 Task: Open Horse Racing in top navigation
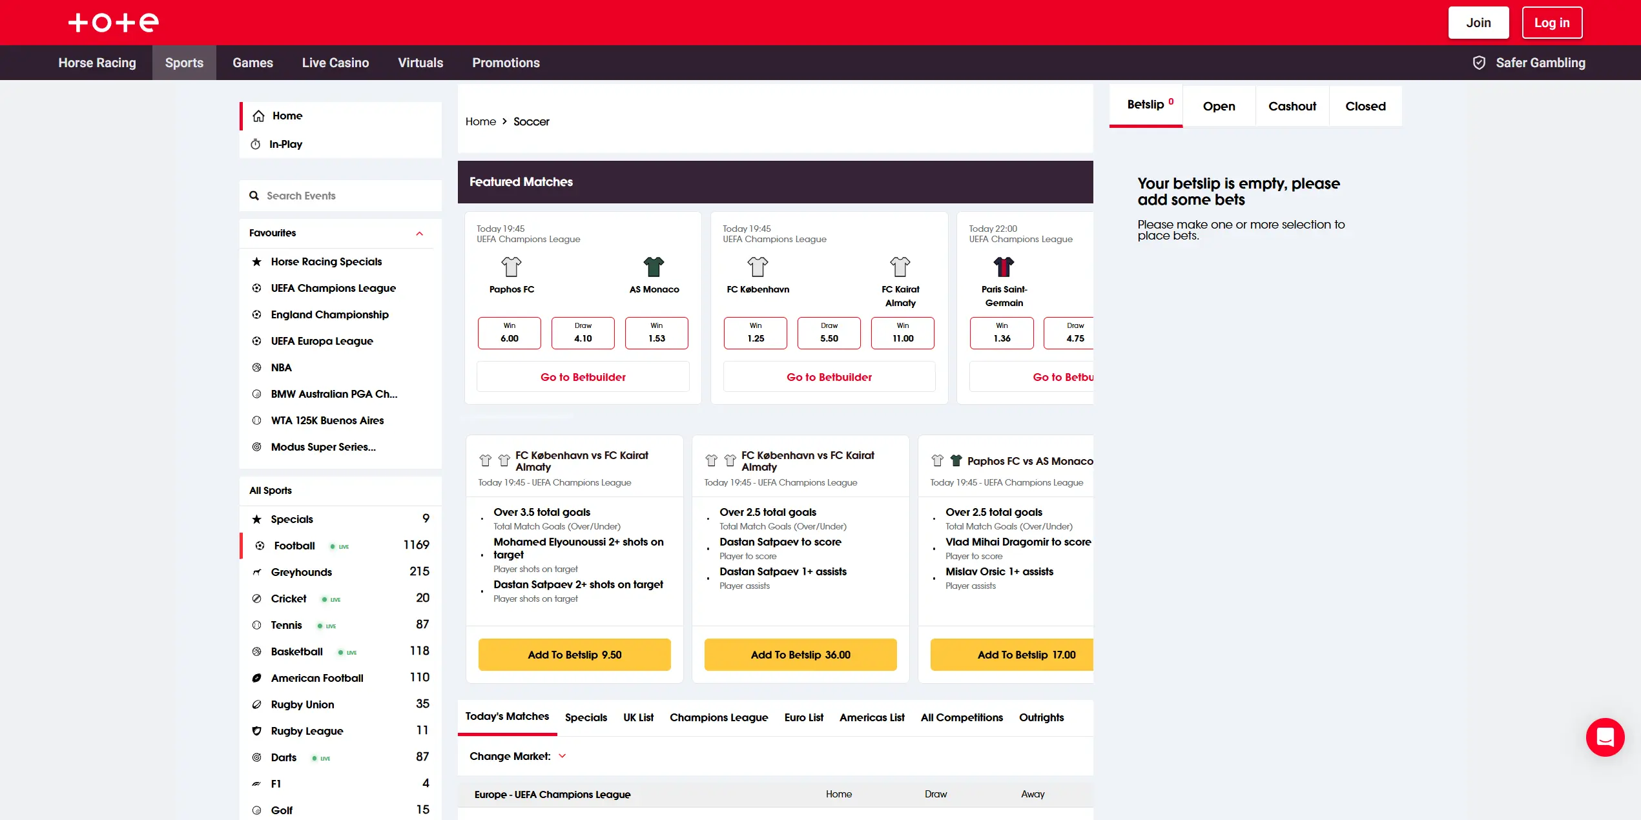(97, 63)
